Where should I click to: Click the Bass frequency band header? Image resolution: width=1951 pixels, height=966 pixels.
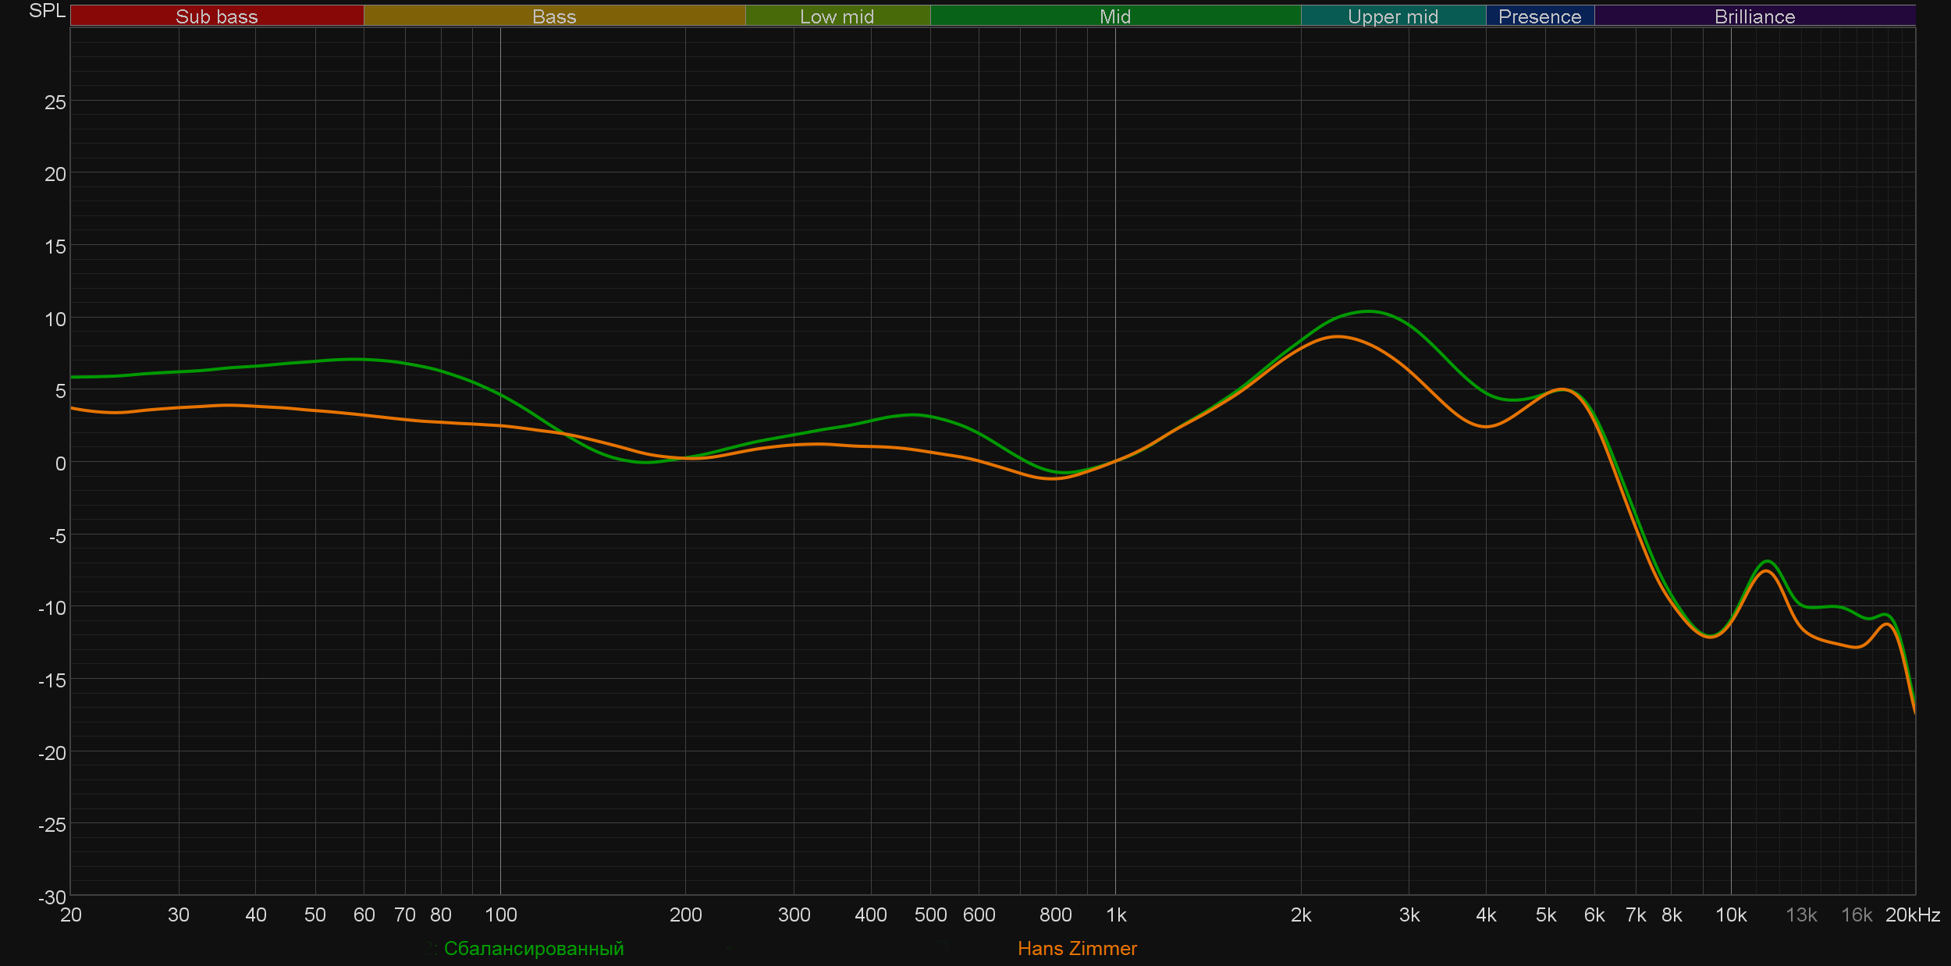point(554,16)
